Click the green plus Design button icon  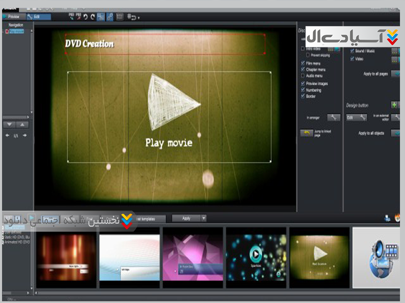click(394, 105)
